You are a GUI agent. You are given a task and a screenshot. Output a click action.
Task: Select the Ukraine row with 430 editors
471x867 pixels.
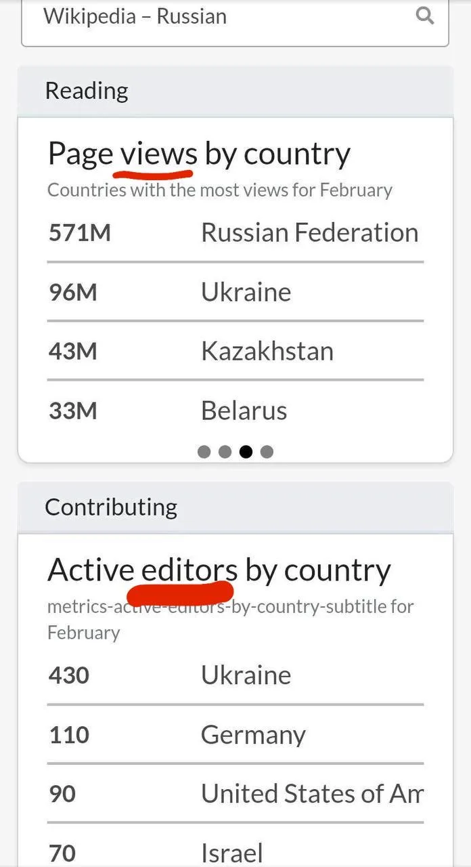235,675
